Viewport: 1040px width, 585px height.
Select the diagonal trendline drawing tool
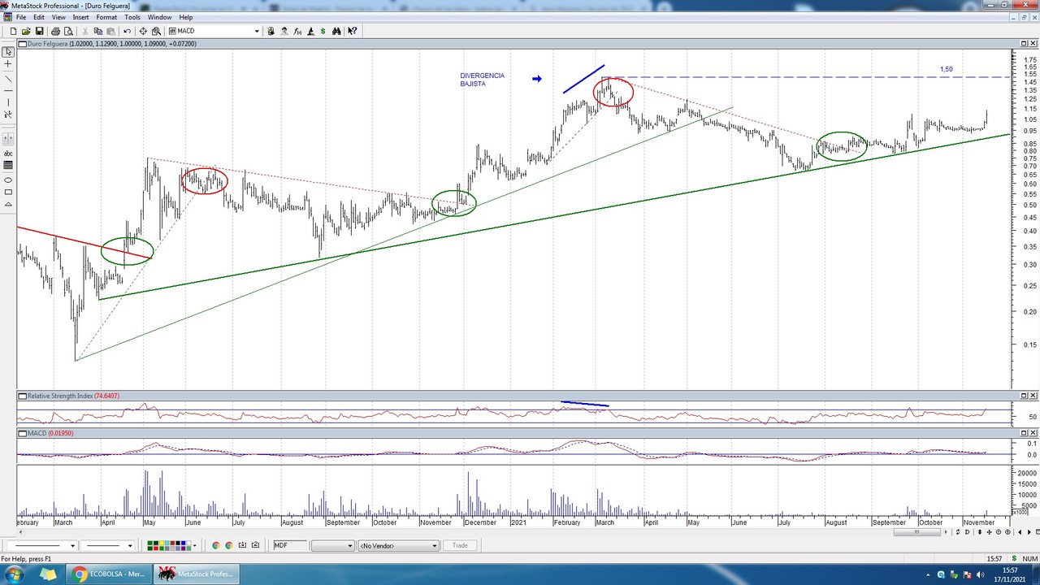click(8, 79)
